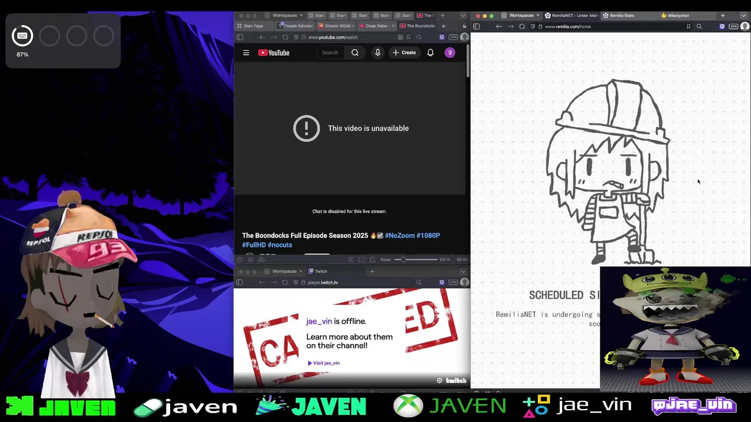Toggle sidebar panel in YouTube browser window
The width and height of the screenshot is (751, 422).
tap(239, 37)
